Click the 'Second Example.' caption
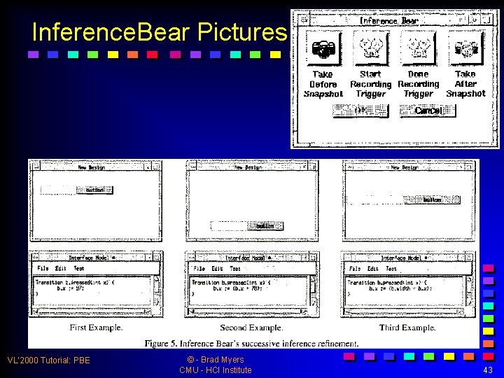This screenshot has height=378, width=504. [x=251, y=328]
